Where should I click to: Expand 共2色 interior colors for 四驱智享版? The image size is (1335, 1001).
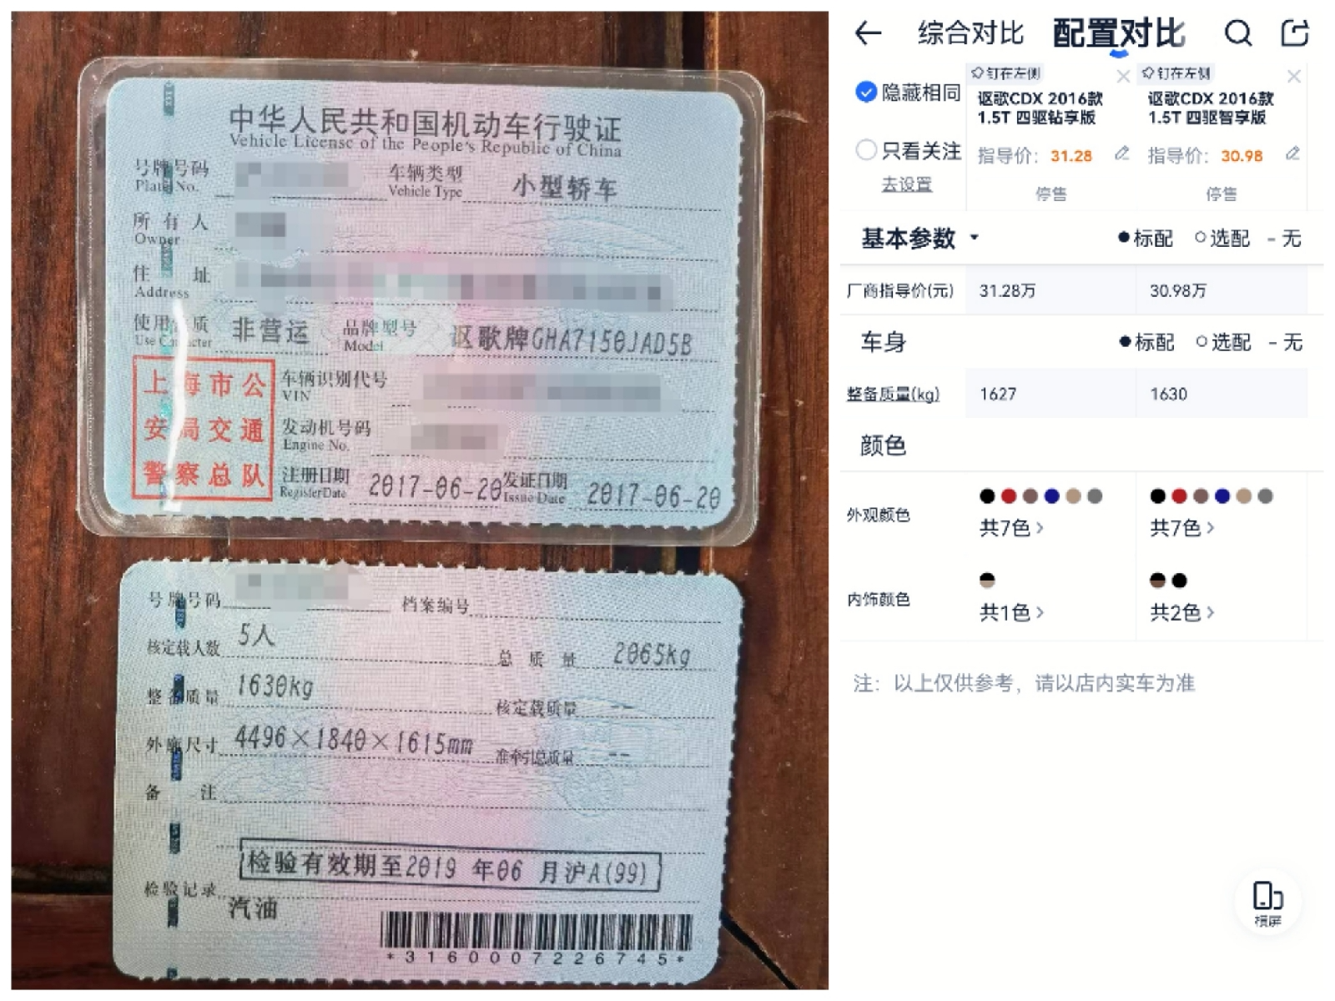1181,613
